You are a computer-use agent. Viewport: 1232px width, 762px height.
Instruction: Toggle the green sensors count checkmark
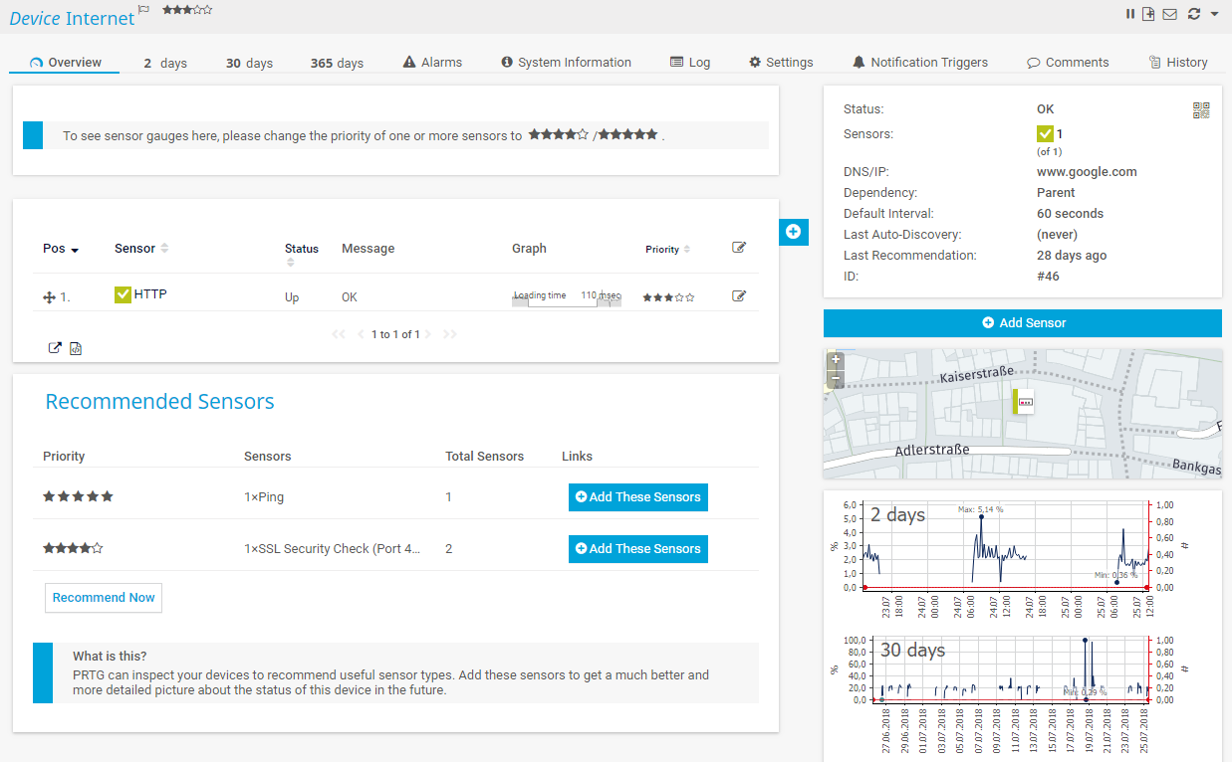1045,133
